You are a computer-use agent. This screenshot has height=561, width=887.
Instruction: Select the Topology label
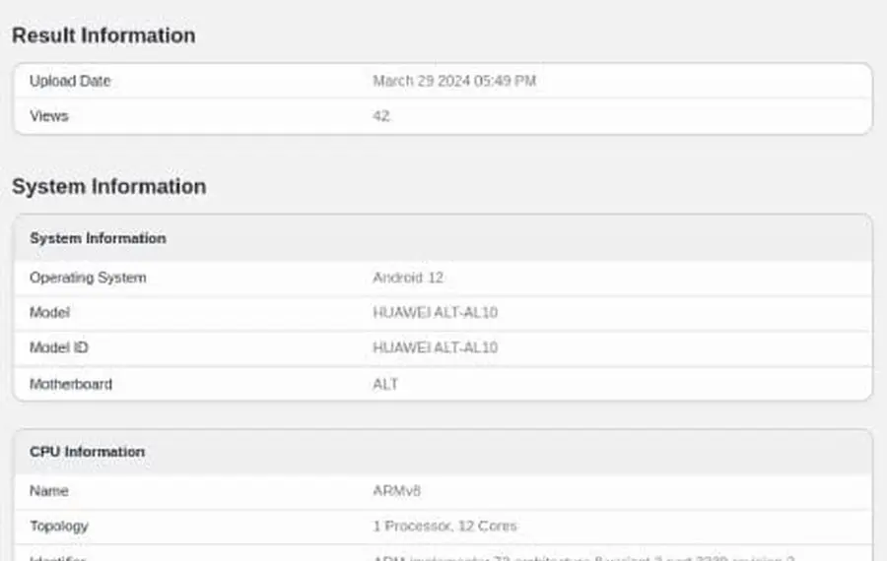tap(59, 526)
